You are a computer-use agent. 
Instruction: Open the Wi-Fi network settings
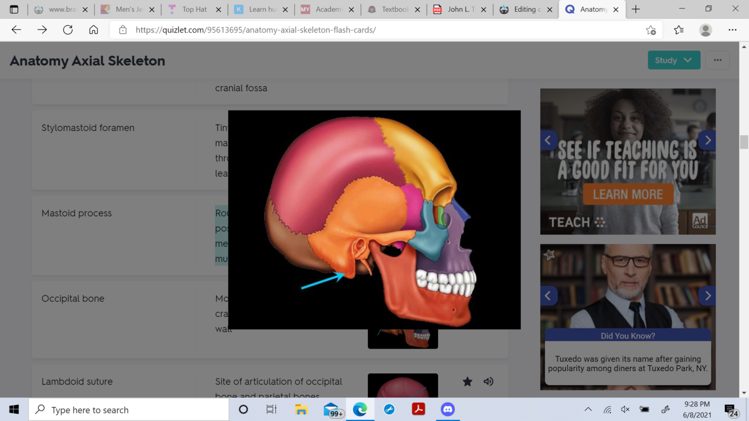(608, 410)
